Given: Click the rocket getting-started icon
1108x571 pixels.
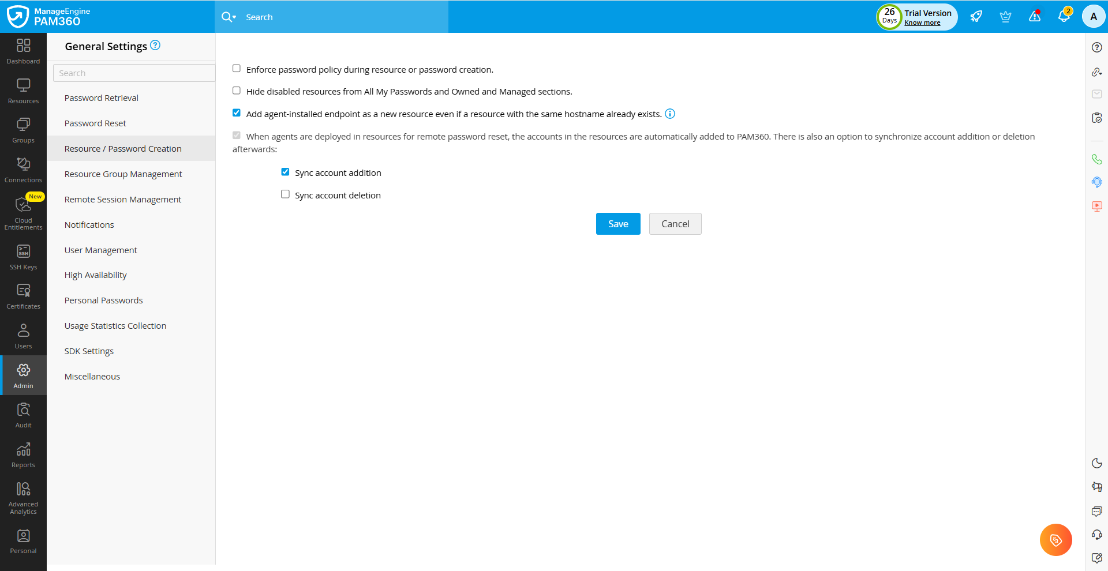Looking at the screenshot, I should pyautogui.click(x=975, y=16).
